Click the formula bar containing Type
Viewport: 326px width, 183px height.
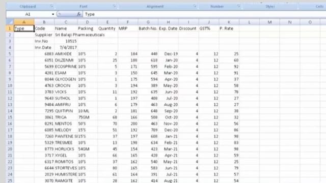point(204,14)
